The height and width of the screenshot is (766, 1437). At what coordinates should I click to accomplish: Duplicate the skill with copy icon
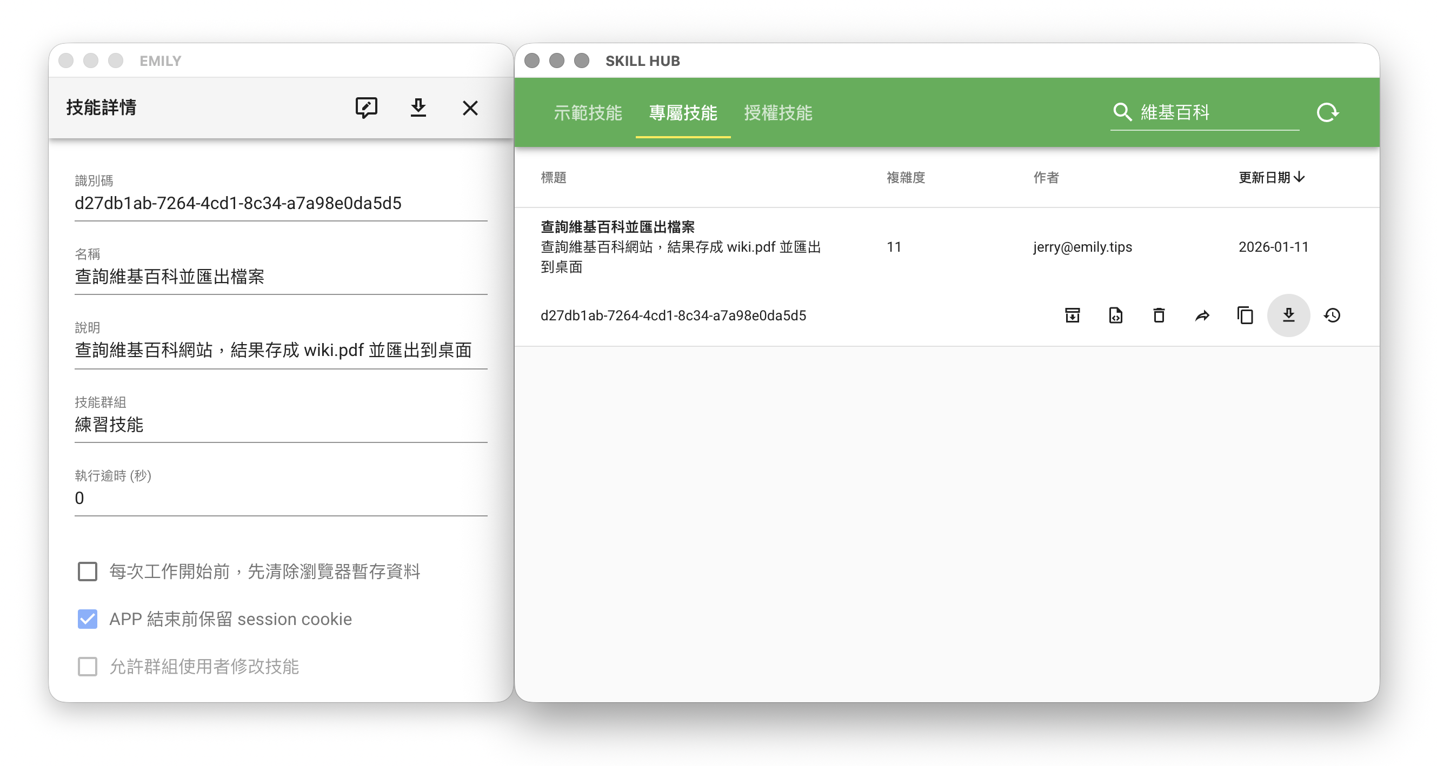coord(1245,315)
